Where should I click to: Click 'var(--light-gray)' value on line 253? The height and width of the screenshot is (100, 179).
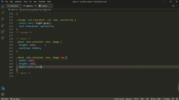39,23
